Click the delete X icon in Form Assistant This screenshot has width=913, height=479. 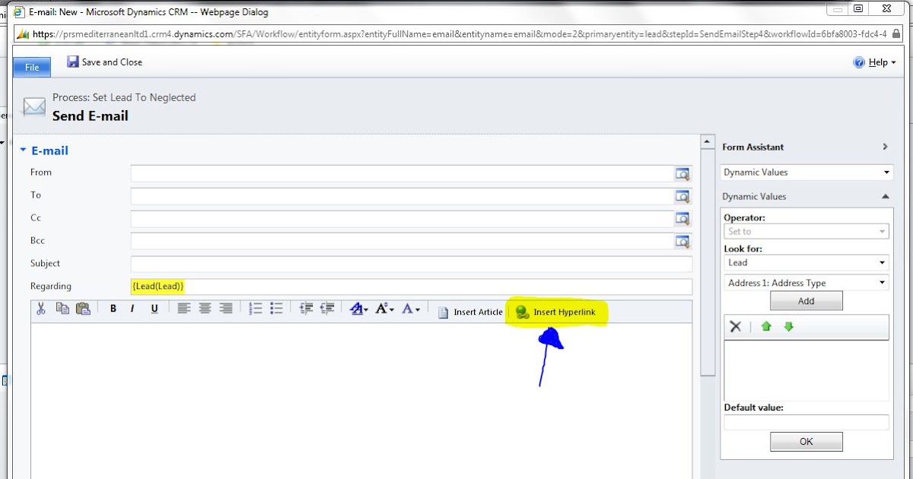(735, 326)
